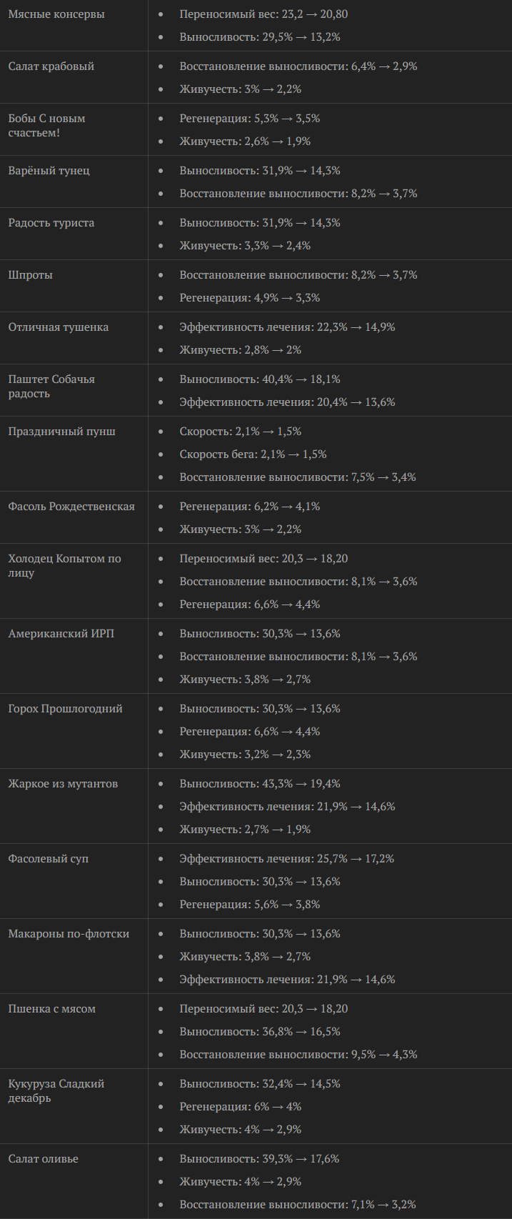Click the Фасолевый суп item name

point(49,859)
